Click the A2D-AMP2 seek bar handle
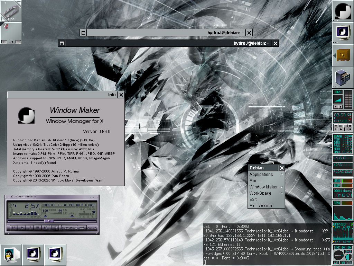This screenshot has height=266, width=354. point(49,221)
